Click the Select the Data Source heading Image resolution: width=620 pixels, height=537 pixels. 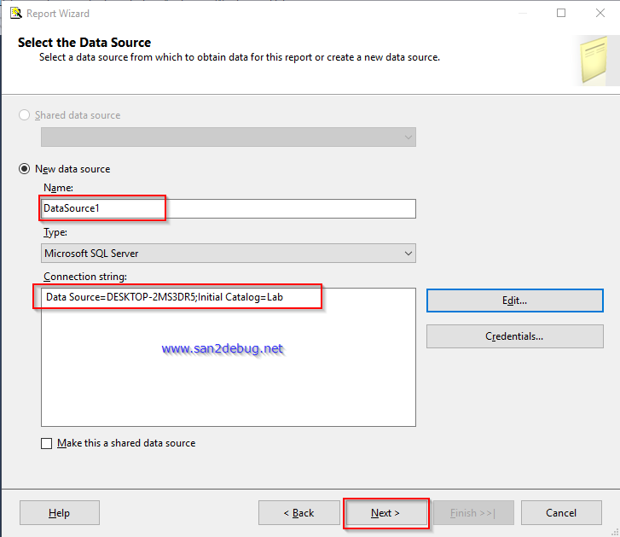point(84,43)
